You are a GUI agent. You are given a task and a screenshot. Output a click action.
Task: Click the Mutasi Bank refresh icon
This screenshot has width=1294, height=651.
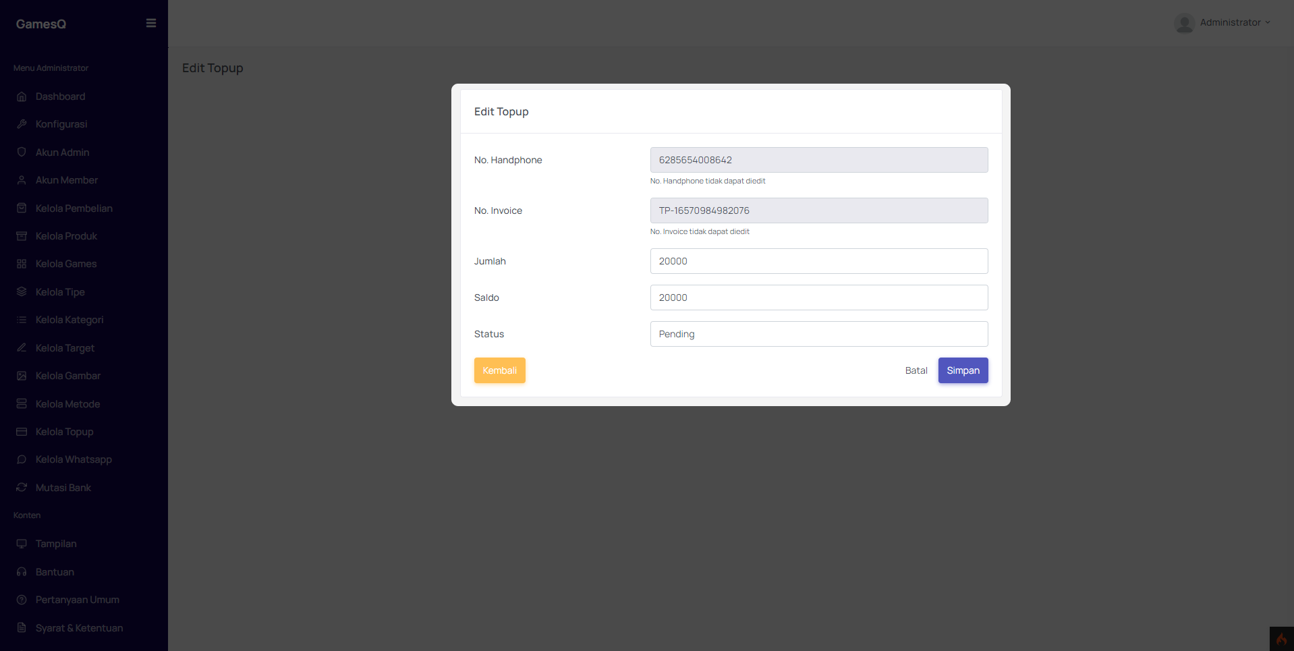(22, 488)
